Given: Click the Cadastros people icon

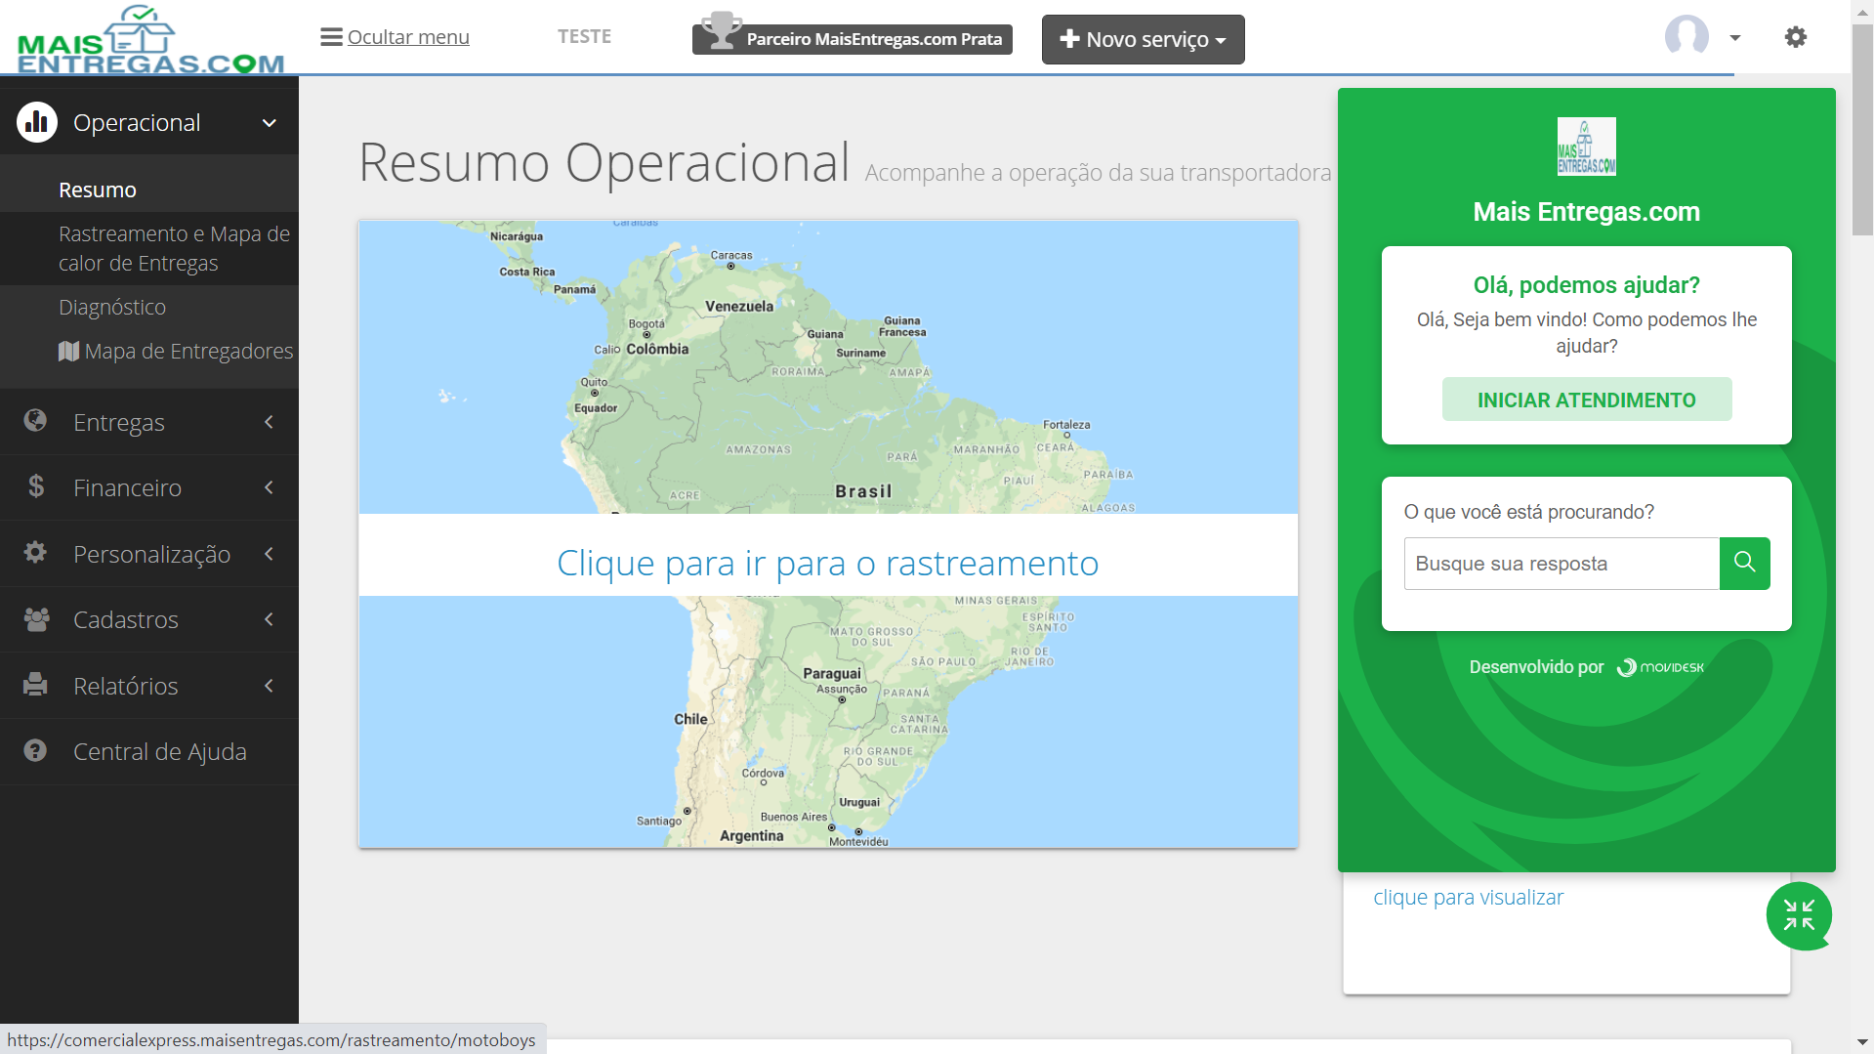Looking at the screenshot, I should point(36,619).
